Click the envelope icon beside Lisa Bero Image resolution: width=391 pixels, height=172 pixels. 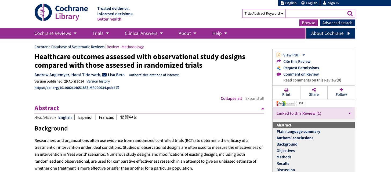pos(104,75)
